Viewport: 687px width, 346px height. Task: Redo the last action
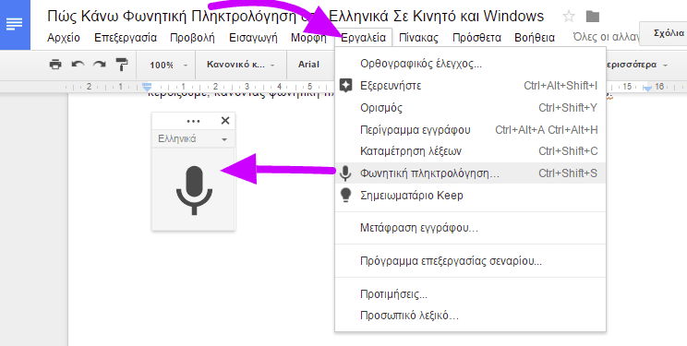pyautogui.click(x=100, y=65)
